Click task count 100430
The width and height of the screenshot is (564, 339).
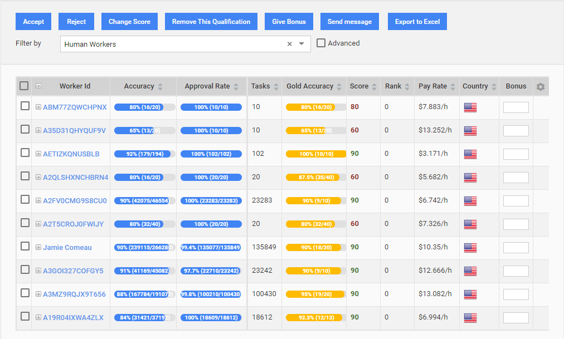click(x=264, y=294)
